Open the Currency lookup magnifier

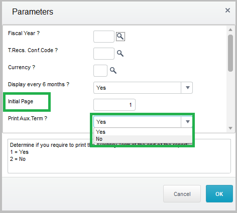point(113,71)
